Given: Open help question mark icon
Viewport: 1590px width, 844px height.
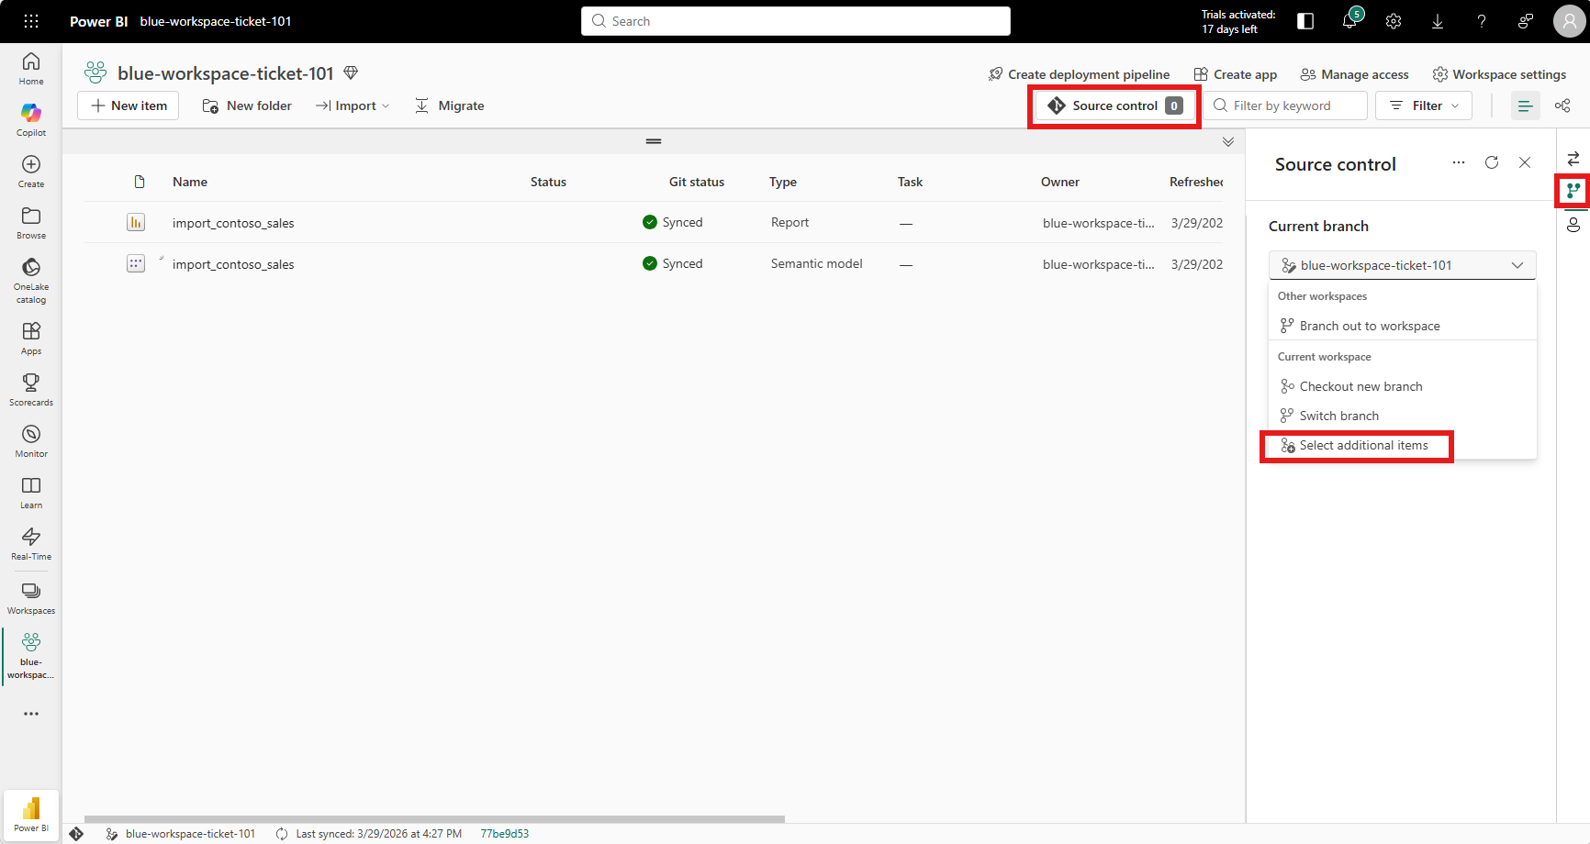Looking at the screenshot, I should pos(1482,21).
